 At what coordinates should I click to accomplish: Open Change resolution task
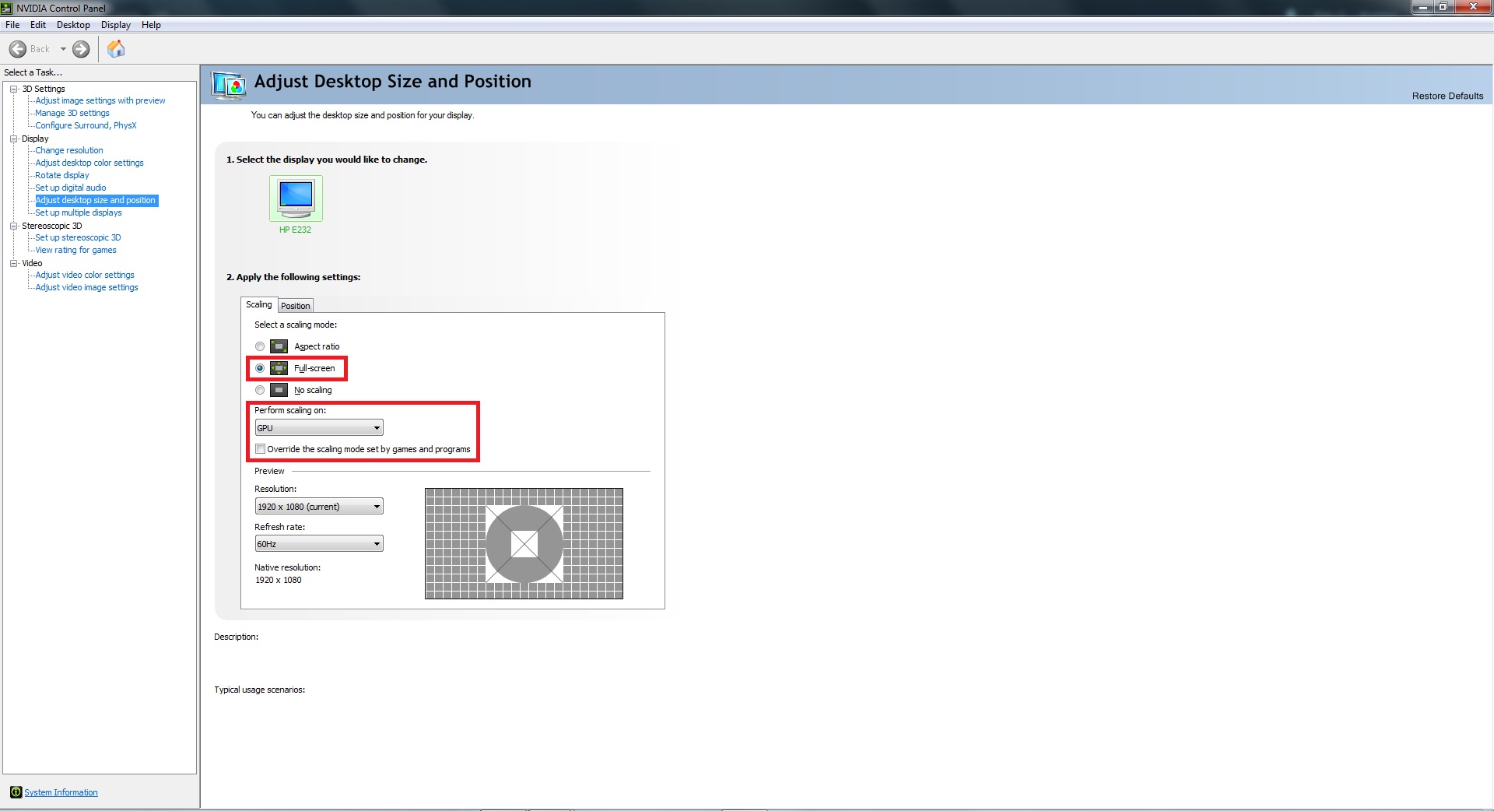click(69, 150)
